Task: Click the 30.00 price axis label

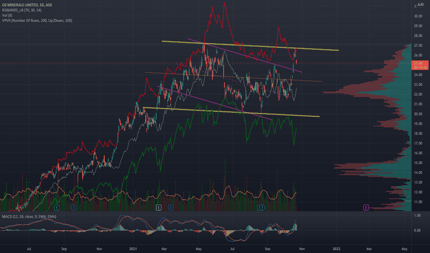Action: [418, 16]
